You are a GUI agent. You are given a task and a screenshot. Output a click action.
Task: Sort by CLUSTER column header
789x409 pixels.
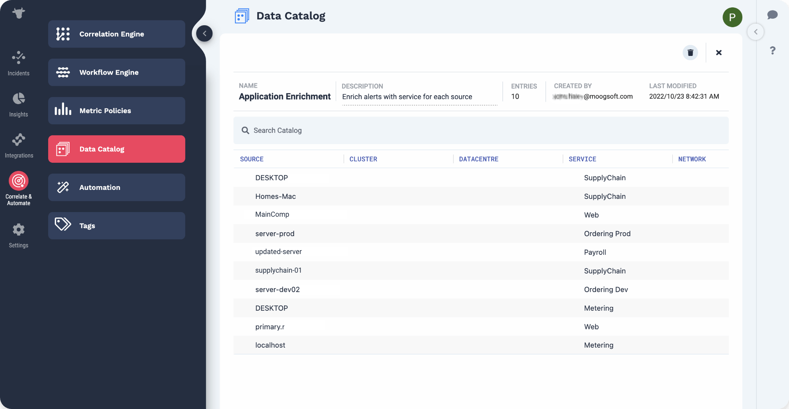coord(363,159)
